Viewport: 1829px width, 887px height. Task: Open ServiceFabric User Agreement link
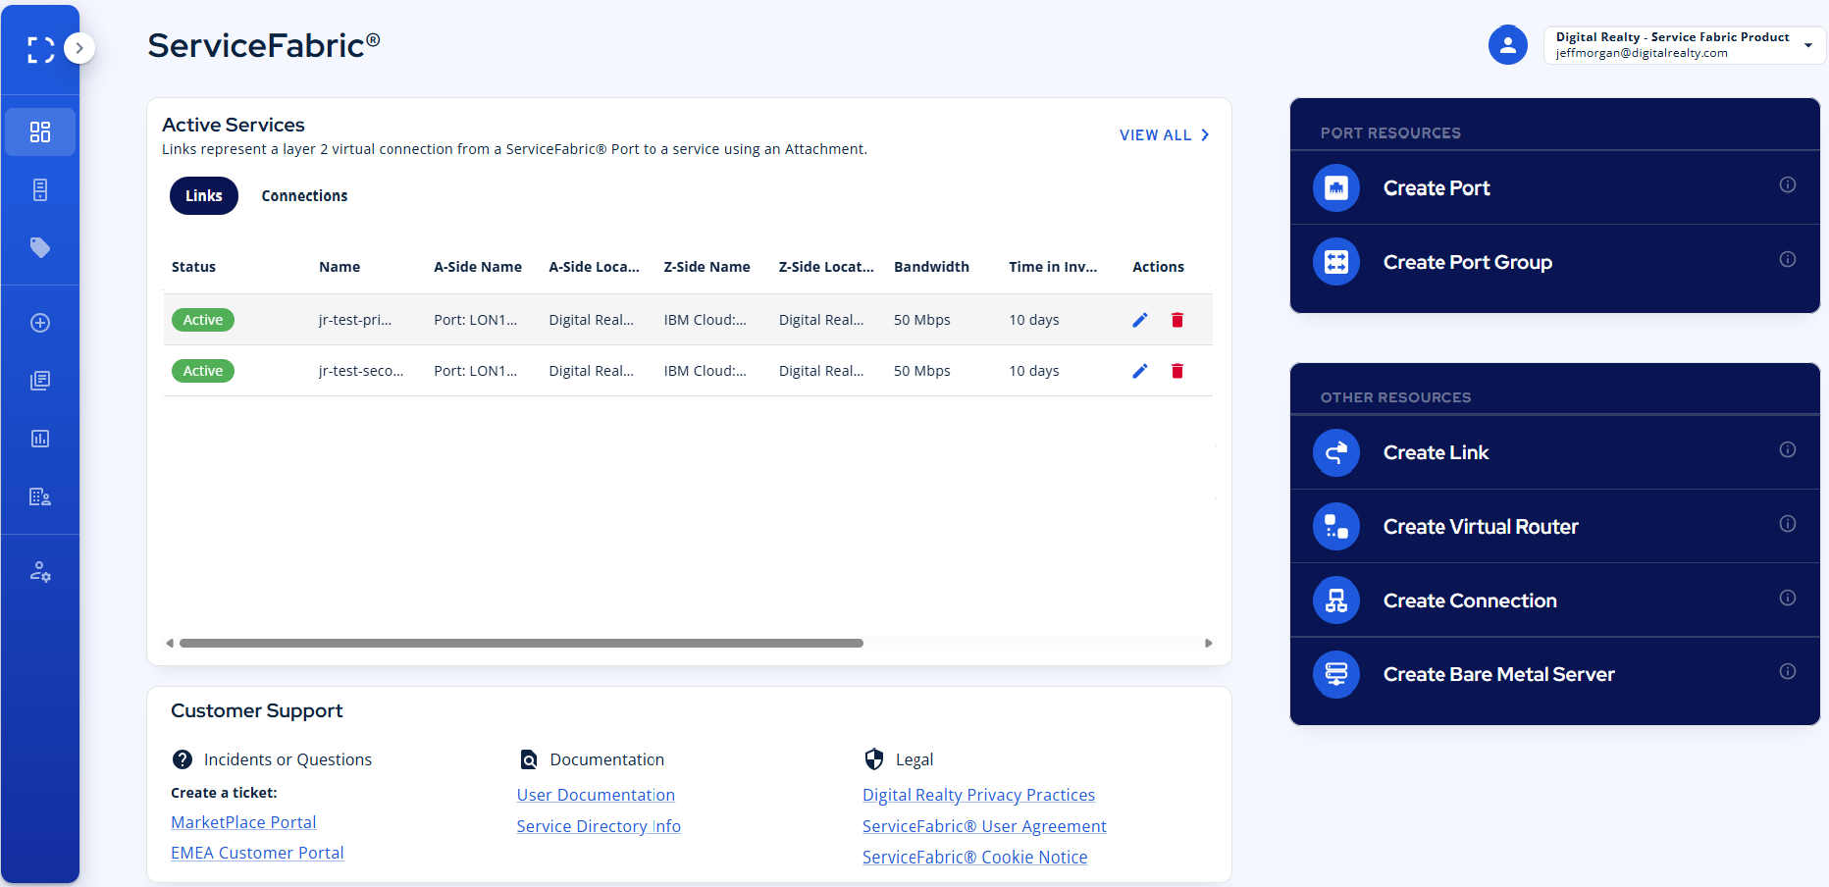pos(984,826)
